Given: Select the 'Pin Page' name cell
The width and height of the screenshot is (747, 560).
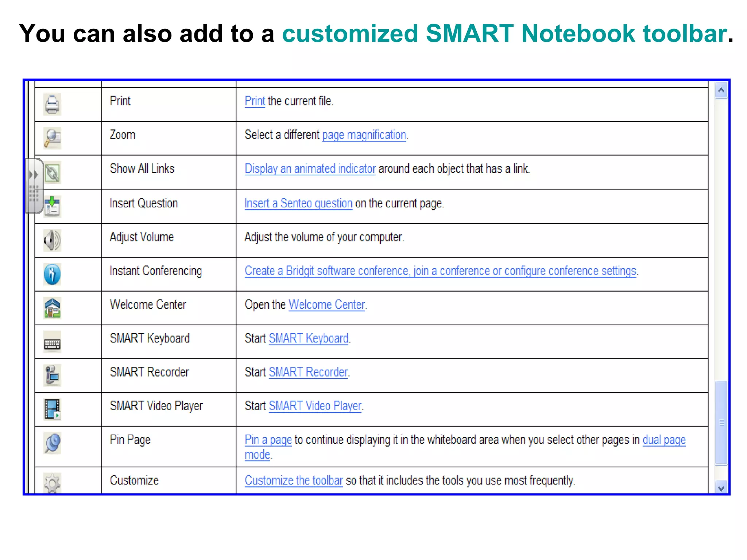Looking at the screenshot, I should click(169, 447).
